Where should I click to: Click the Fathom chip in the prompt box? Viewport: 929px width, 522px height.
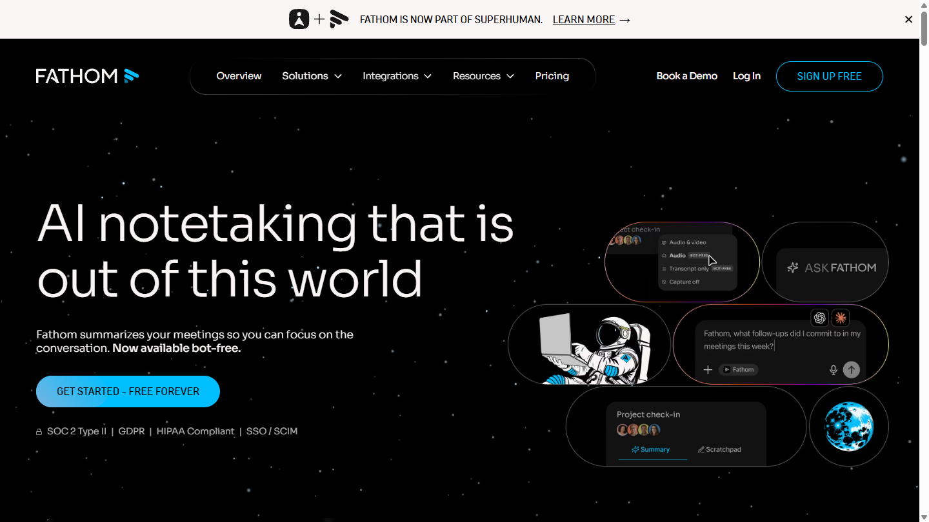click(x=739, y=369)
